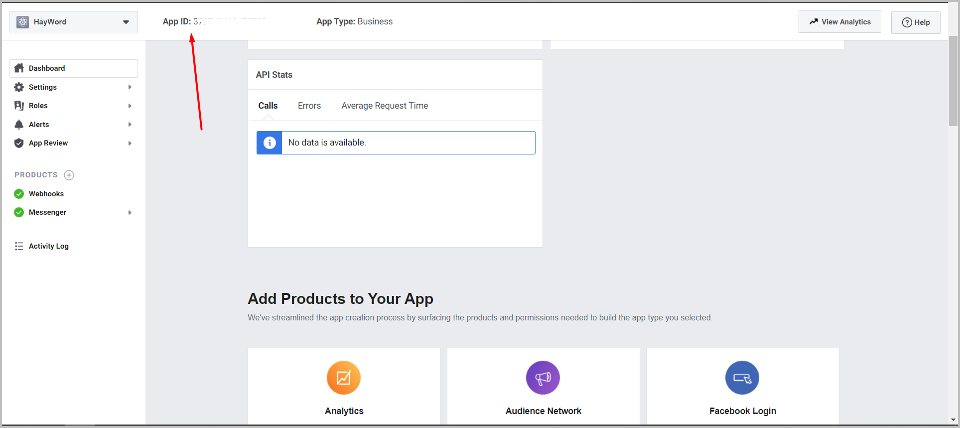Click the App Type: Business text
This screenshot has width=960, height=428.
tap(354, 21)
